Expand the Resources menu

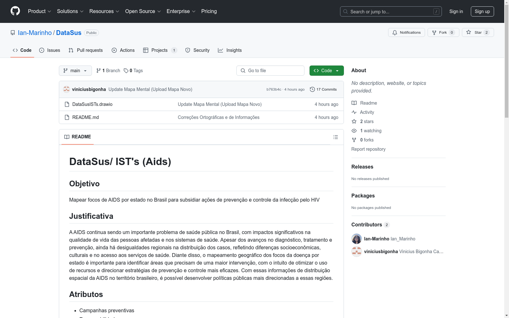tap(104, 11)
